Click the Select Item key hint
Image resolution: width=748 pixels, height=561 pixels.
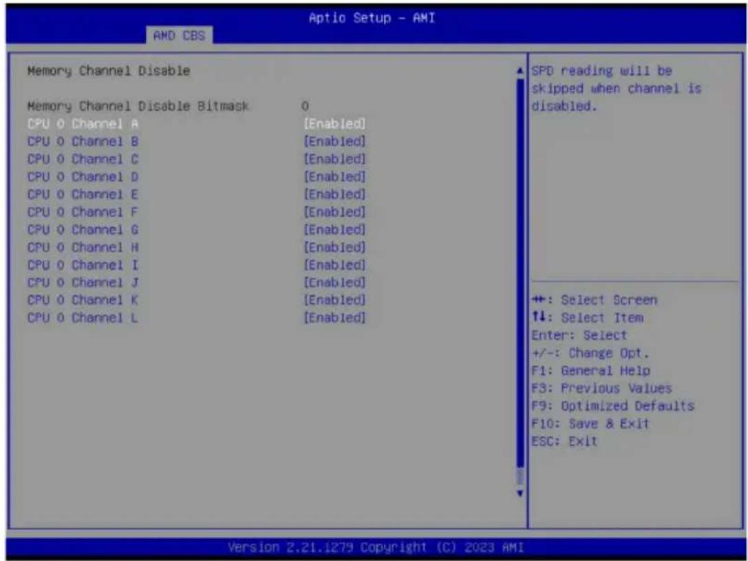587,318
